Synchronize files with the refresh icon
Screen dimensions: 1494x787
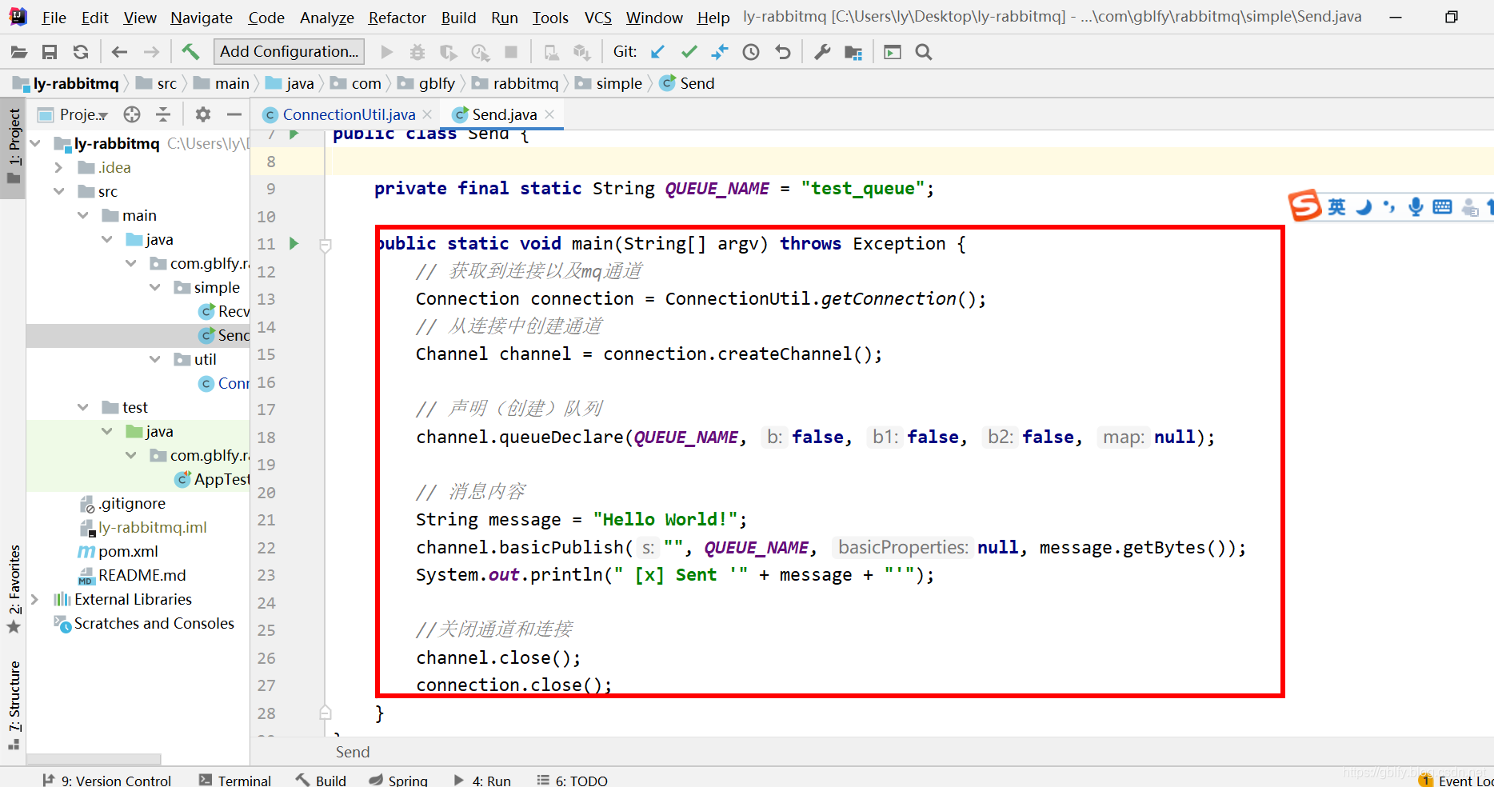[x=81, y=52]
